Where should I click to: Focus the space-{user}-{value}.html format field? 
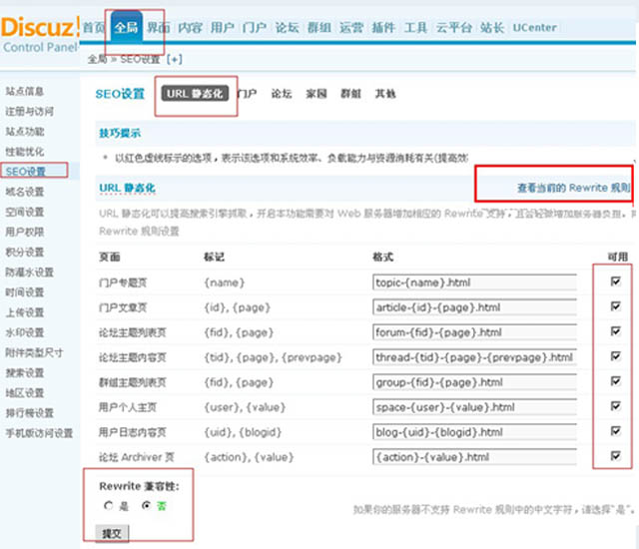(474, 407)
